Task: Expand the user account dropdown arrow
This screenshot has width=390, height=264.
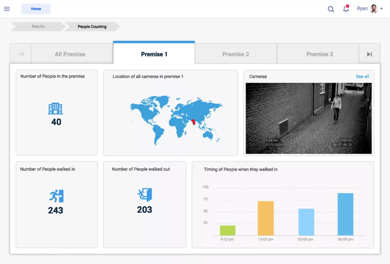Action: point(382,9)
